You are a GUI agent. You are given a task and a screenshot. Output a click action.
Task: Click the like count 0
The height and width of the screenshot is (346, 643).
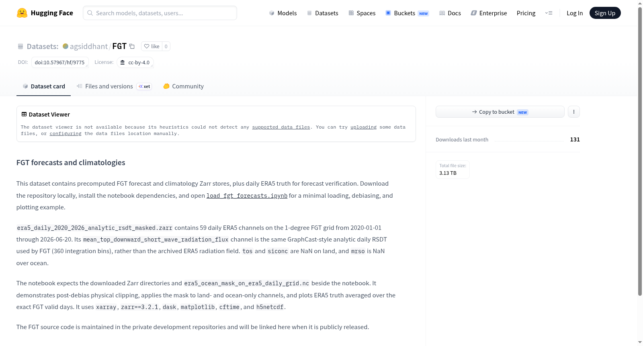166,46
